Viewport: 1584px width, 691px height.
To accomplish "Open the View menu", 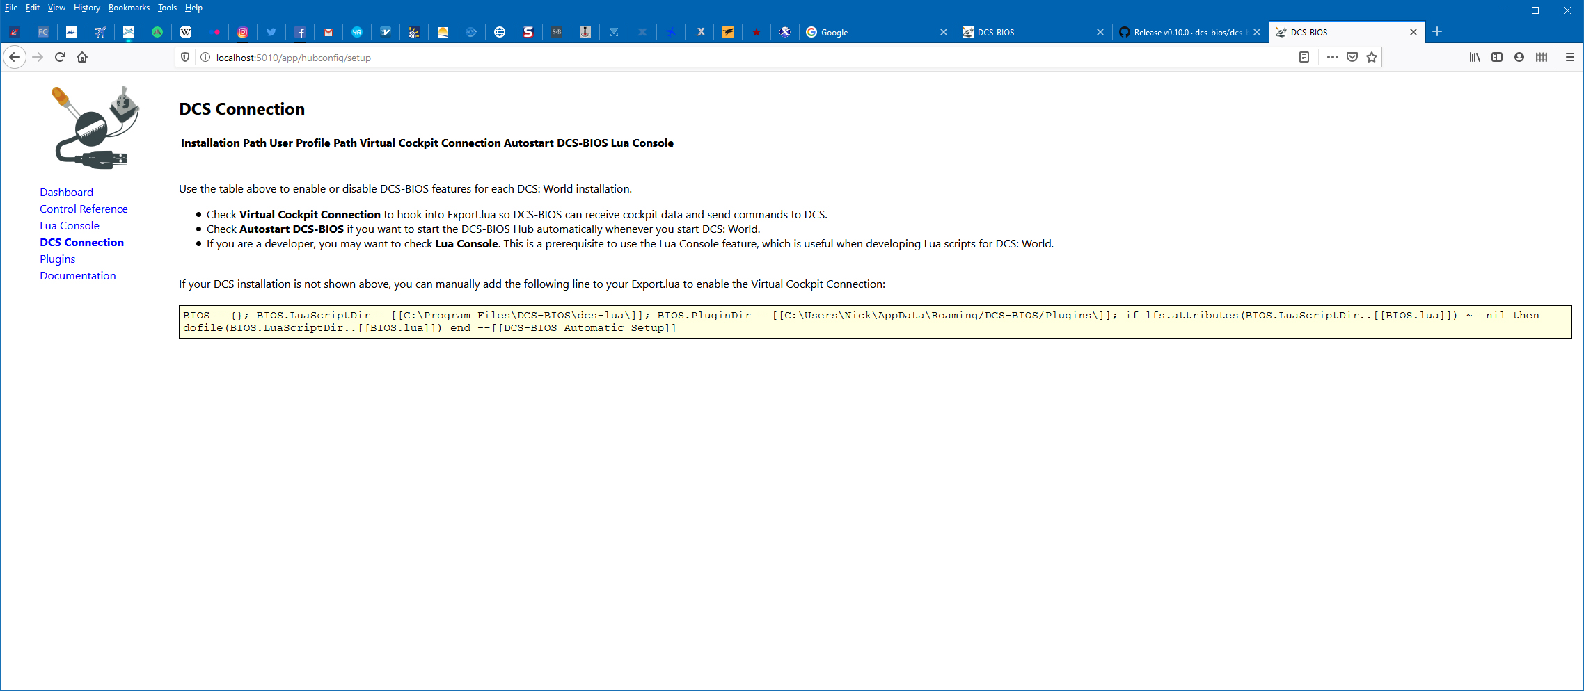I will (56, 8).
